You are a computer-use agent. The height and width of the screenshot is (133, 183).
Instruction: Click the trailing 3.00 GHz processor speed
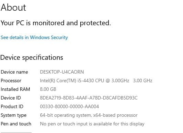point(143,80)
